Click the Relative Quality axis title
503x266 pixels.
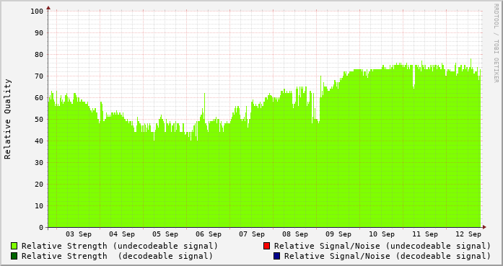[x=7, y=119]
